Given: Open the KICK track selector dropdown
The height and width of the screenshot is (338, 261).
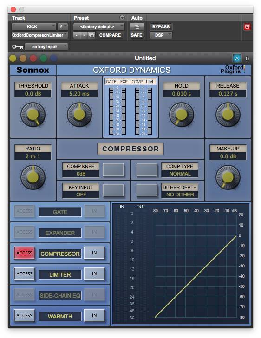Looking at the screenshot, I should (x=33, y=27).
